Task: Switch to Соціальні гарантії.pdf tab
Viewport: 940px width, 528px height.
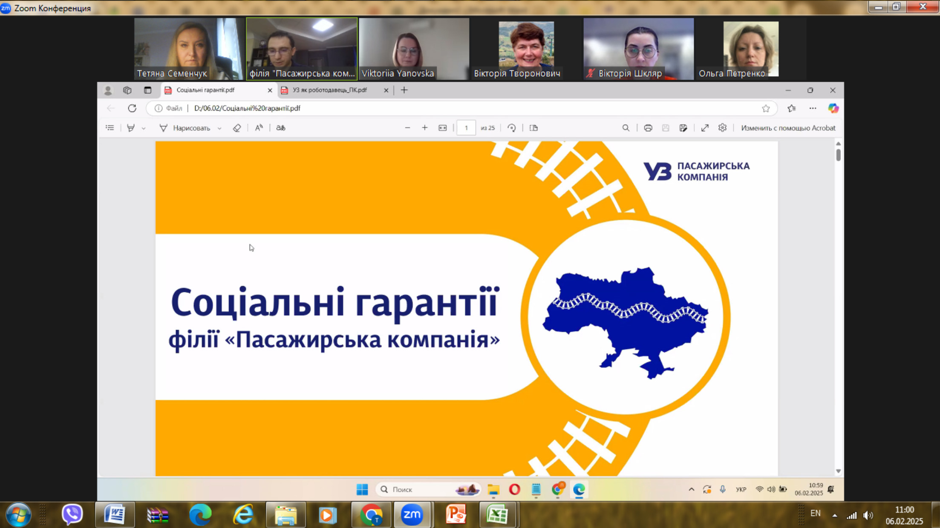Action: [219, 90]
